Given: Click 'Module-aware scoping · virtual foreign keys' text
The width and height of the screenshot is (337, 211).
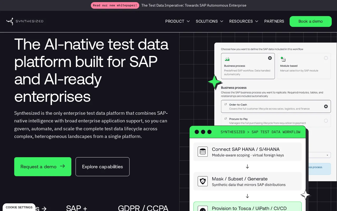Looking at the screenshot, I should [x=248, y=155].
